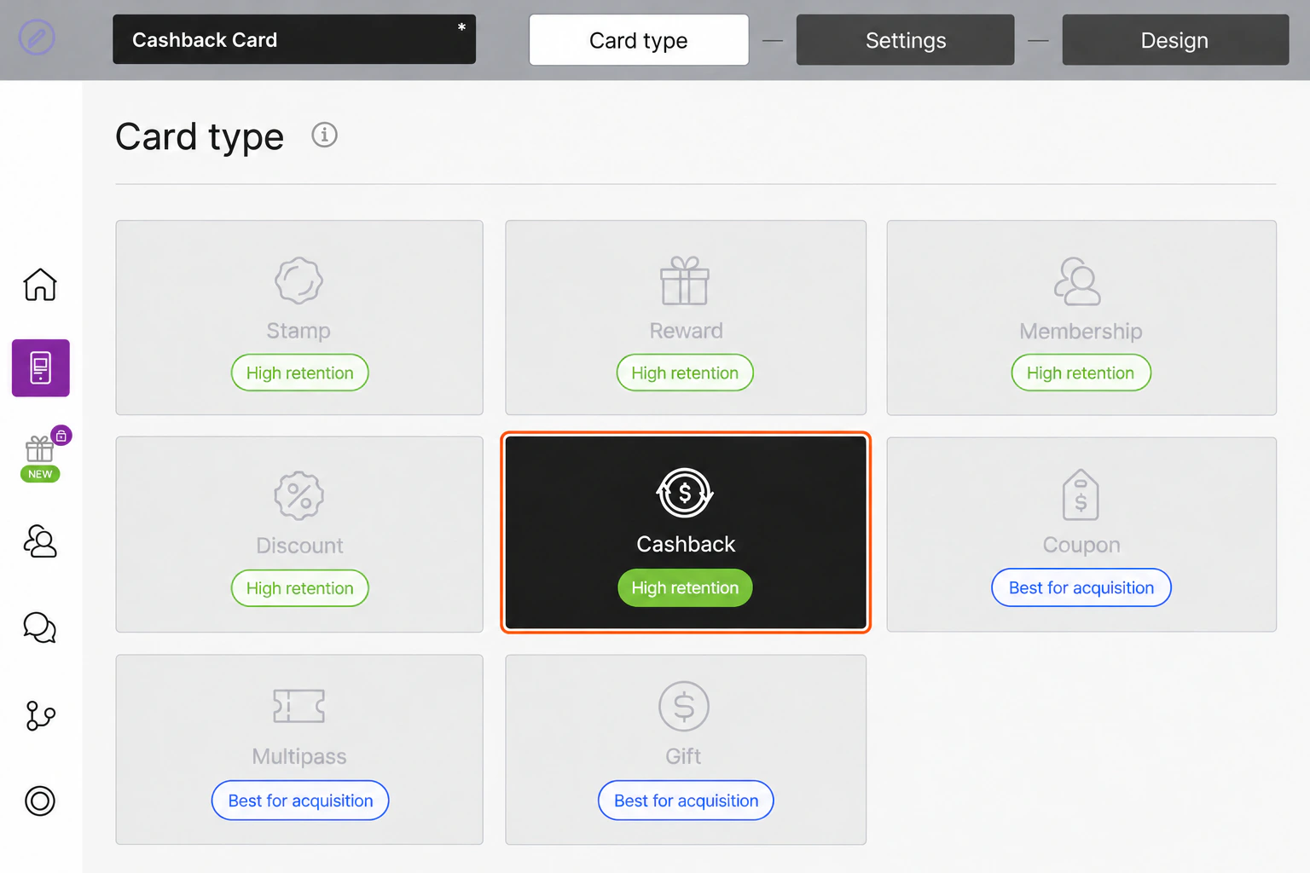Click the Discount percent badge icon
Image resolution: width=1310 pixels, height=873 pixels.
click(x=299, y=495)
